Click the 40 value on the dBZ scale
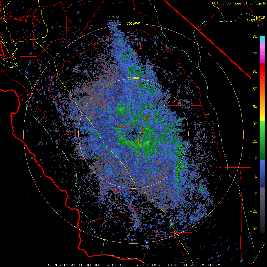 (255, 107)
